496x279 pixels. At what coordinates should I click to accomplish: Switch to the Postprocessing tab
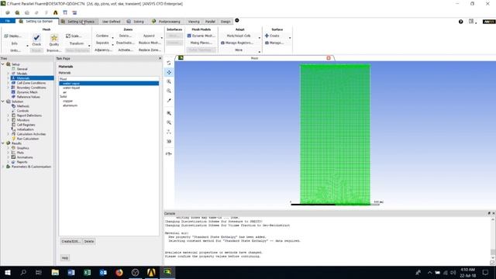click(x=167, y=22)
